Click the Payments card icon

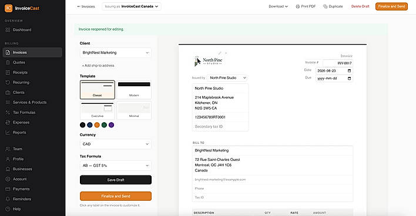(x=8, y=189)
